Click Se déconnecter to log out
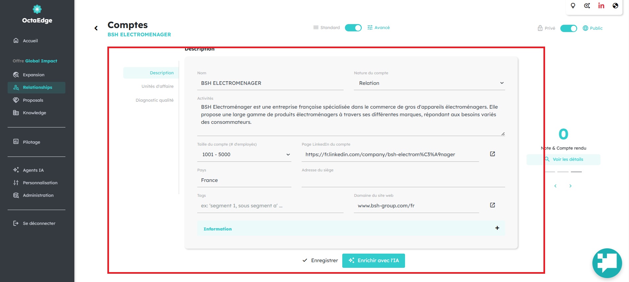Image resolution: width=629 pixels, height=282 pixels. click(36, 223)
